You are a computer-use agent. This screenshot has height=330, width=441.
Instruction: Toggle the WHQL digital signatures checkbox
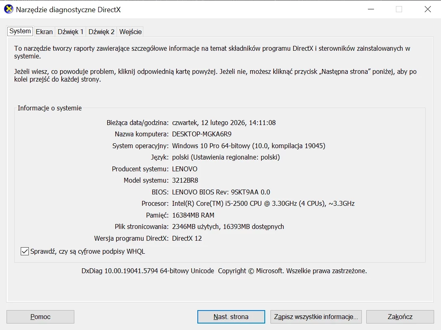25,252
